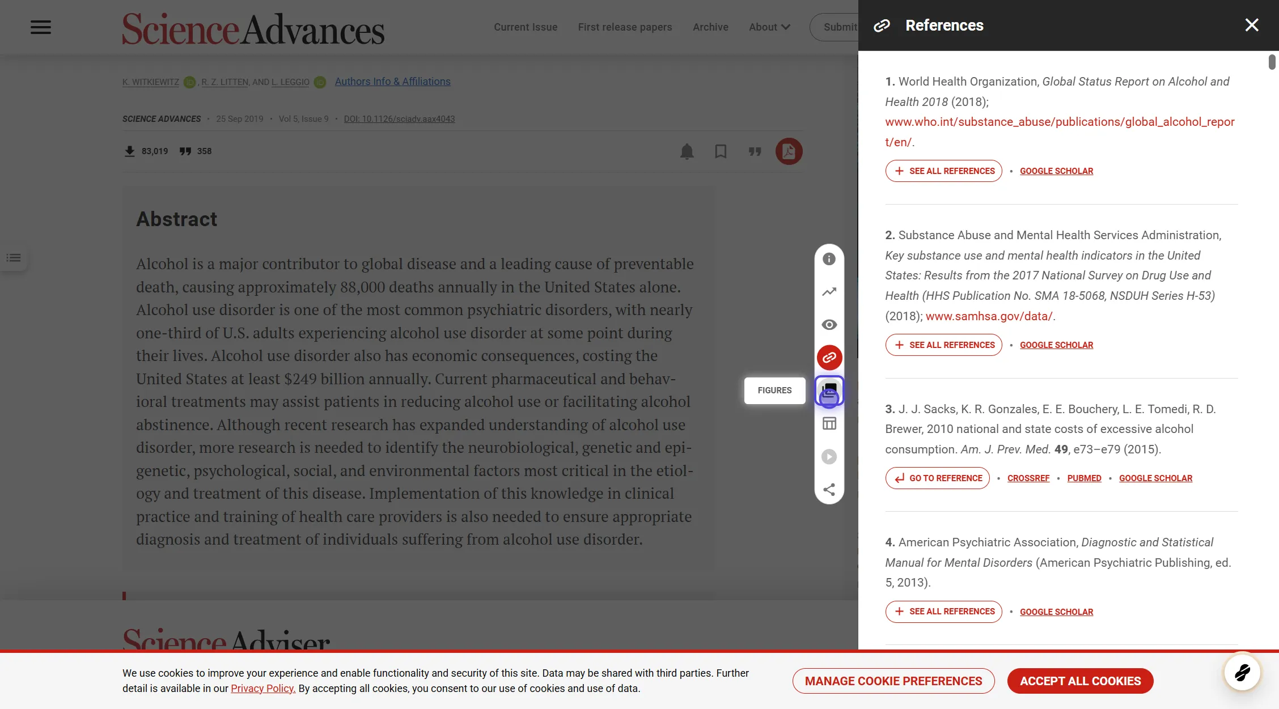Toggle the eye view options icon
1279x709 pixels.
click(829, 325)
